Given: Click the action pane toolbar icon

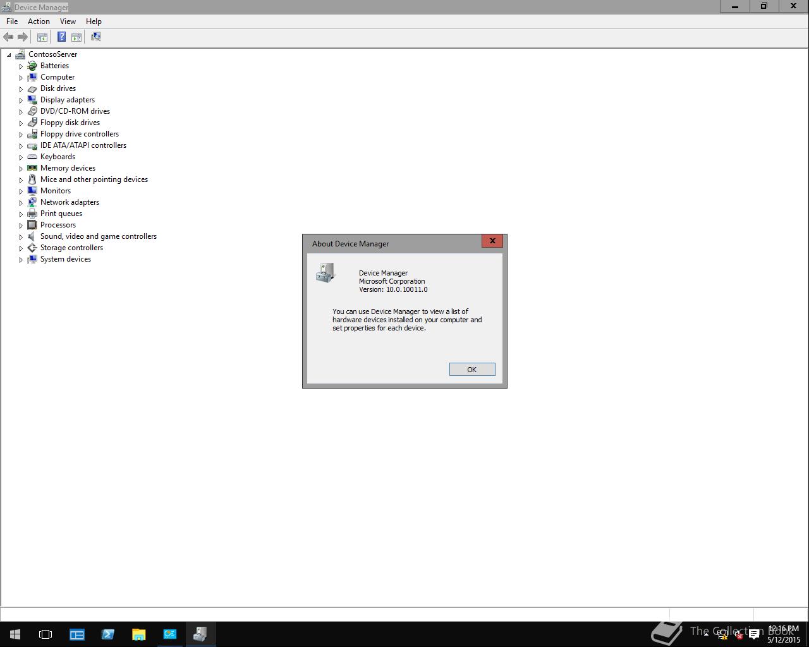Looking at the screenshot, I should click(76, 37).
